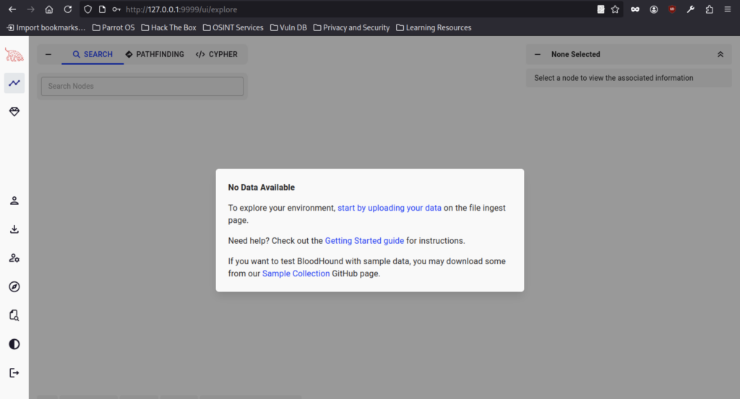740x399 pixels.
Task: Open the OSINT Services bookmarks folder
Action: [233, 28]
